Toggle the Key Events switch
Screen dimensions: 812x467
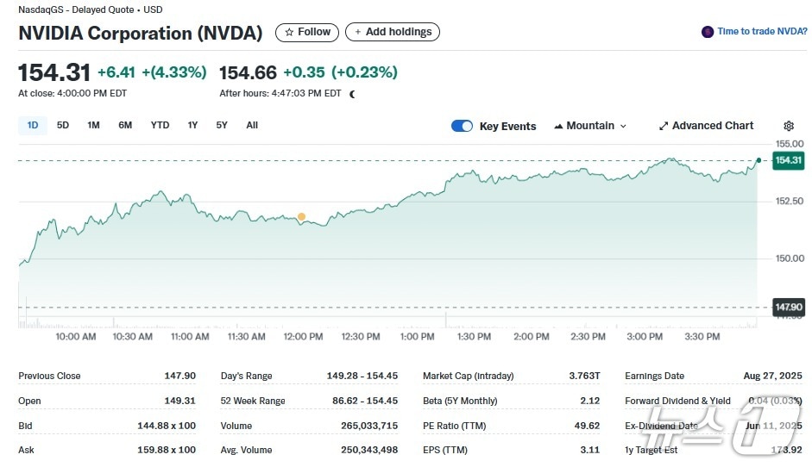pyautogui.click(x=462, y=126)
